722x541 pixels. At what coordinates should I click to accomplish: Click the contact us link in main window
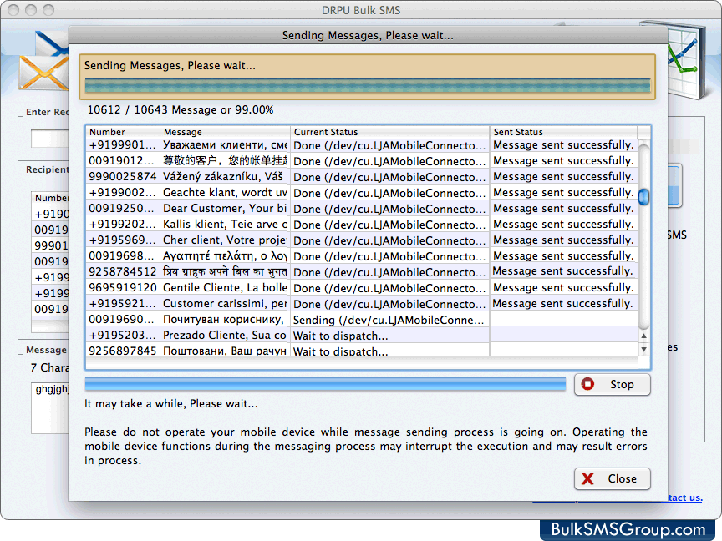[x=684, y=498]
